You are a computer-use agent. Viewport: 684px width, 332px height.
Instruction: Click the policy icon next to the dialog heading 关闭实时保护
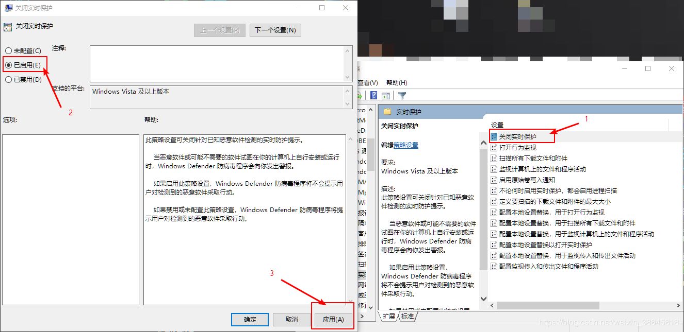click(8, 27)
